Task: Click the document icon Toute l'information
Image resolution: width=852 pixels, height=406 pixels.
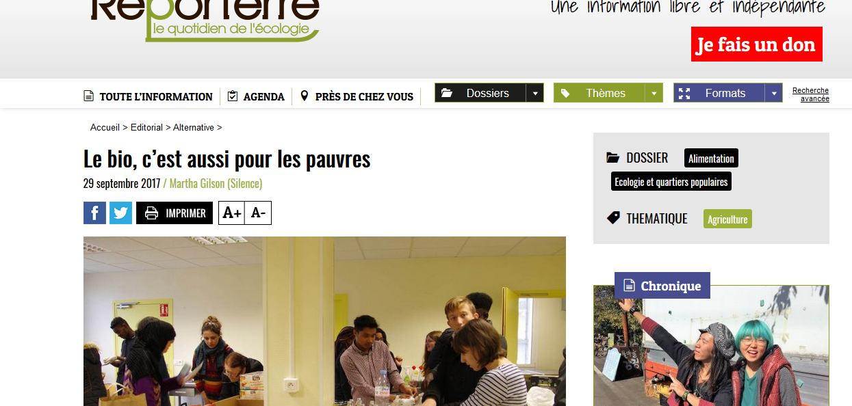Action: [88, 96]
